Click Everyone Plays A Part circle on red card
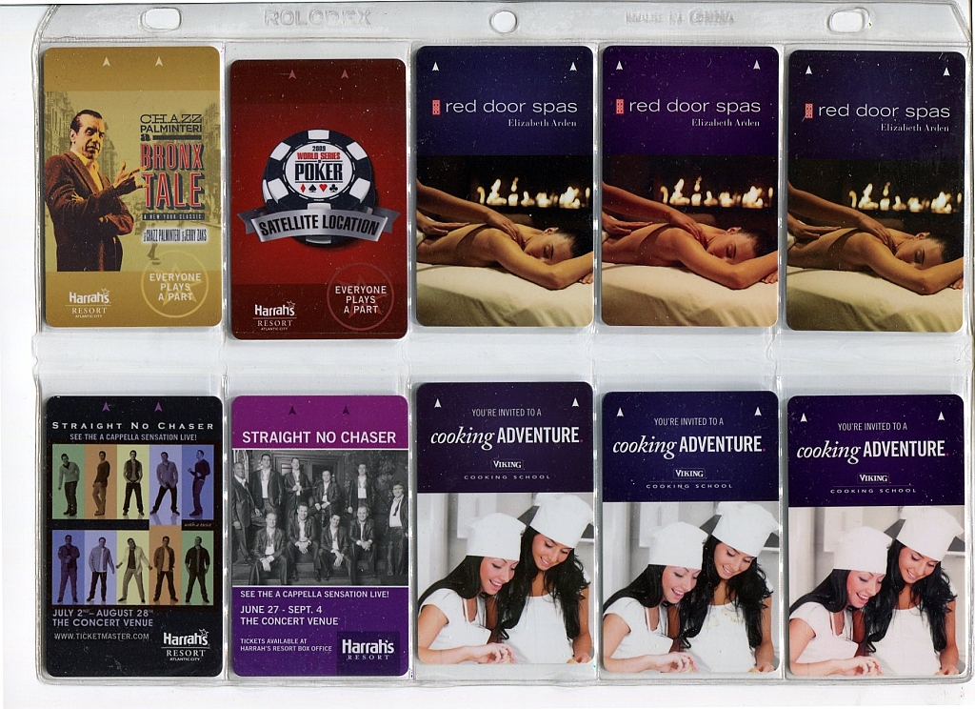Image resolution: width=975 pixels, height=709 pixels. pos(360,299)
